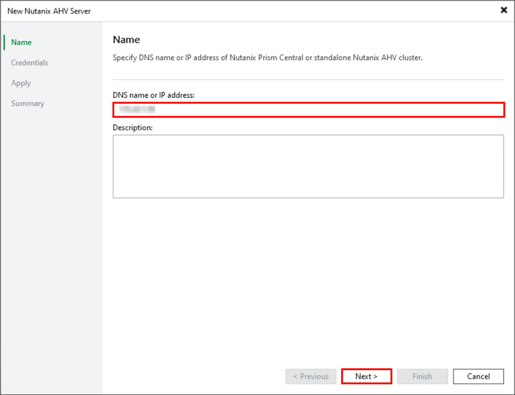Click the wizard instruction text about Prism Central

(268, 58)
